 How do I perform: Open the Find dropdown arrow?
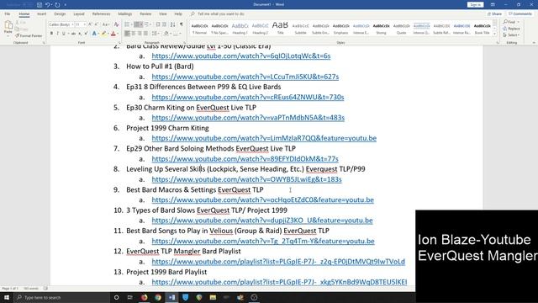[518, 22]
